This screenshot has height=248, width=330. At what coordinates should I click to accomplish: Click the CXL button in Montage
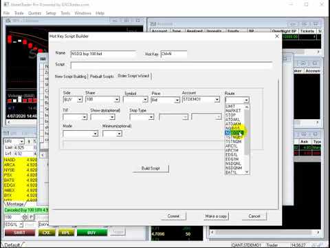coord(47,233)
